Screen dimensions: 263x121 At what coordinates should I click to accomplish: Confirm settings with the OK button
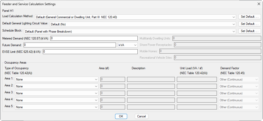pyautogui.click(x=121, y=116)
